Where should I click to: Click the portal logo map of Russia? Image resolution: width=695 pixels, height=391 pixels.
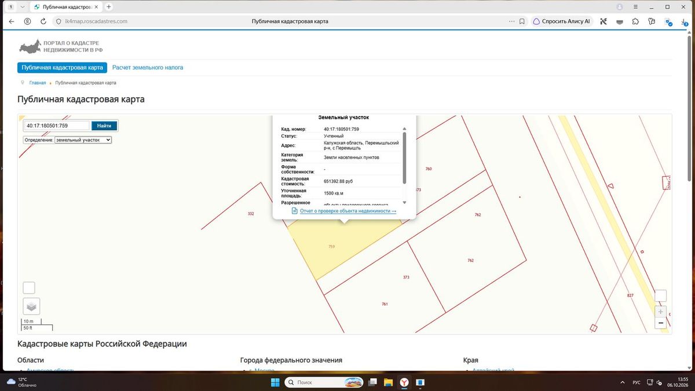tap(30, 46)
